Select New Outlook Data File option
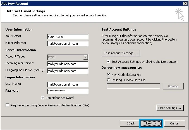The height and width of the screenshot is (130, 189). [x=109, y=74]
